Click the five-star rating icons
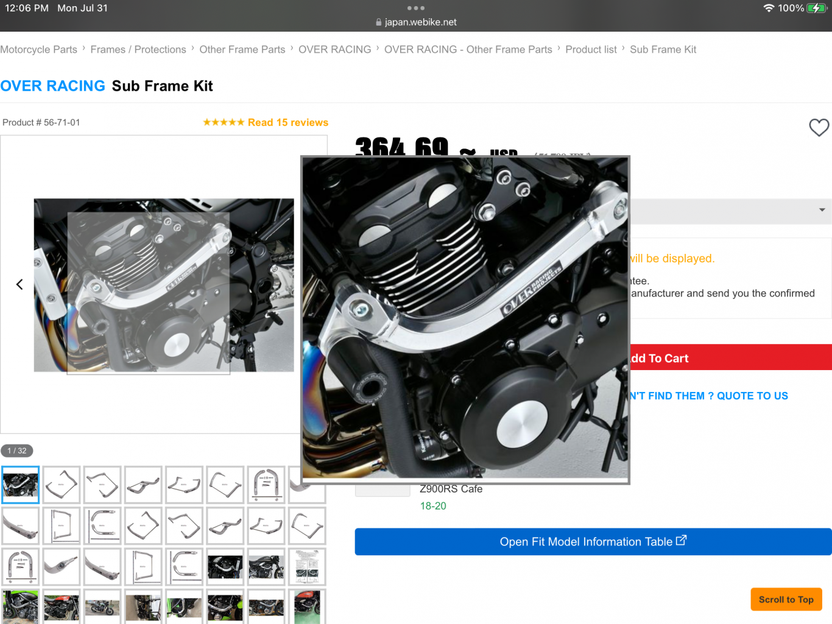Screen dimensions: 832x624 tap(224, 122)
